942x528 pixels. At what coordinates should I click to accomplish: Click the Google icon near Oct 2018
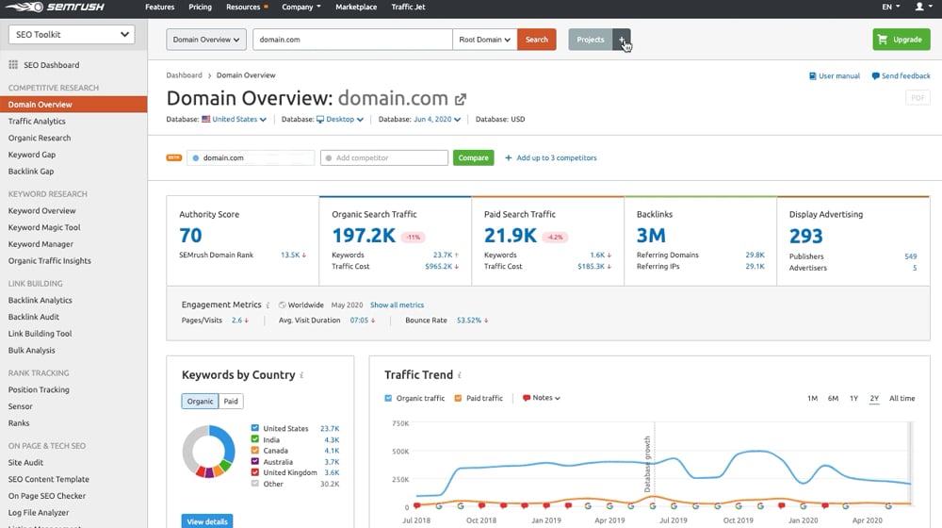pyautogui.click(x=461, y=505)
